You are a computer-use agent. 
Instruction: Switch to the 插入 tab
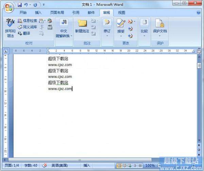(x=38, y=13)
